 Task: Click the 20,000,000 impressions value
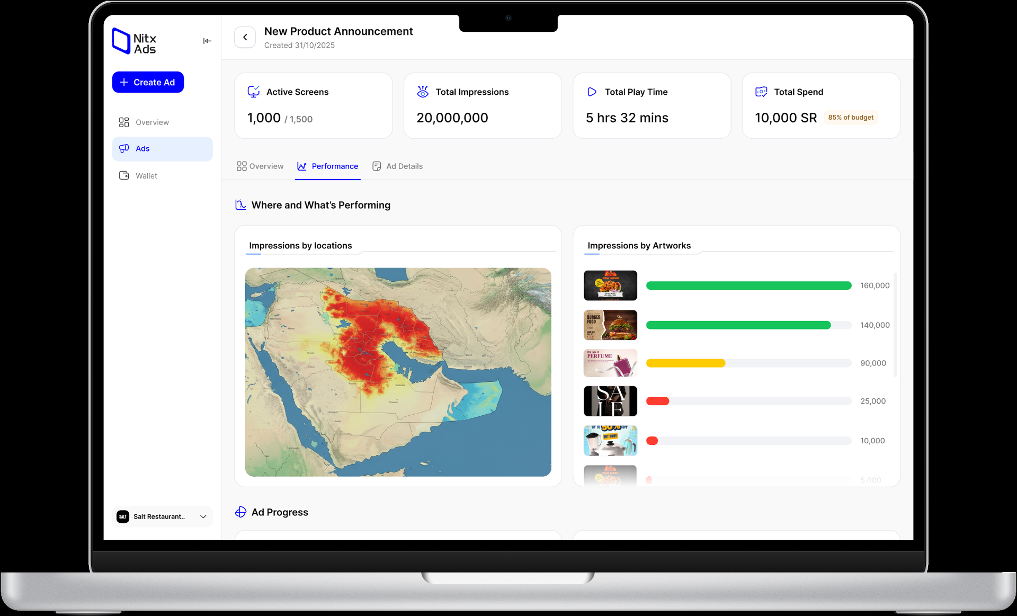pyautogui.click(x=452, y=118)
